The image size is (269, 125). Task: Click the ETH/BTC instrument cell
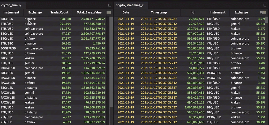coord(7,43)
